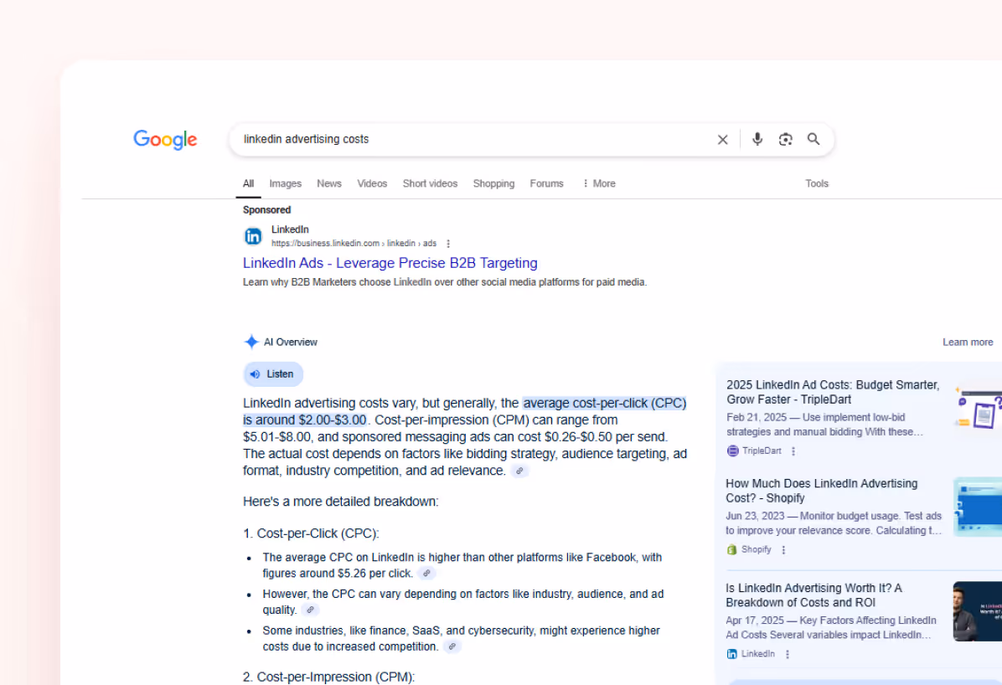The width and height of the screenshot is (1002, 685).
Task: Click the Shopify source favicon
Action: pyautogui.click(x=731, y=549)
